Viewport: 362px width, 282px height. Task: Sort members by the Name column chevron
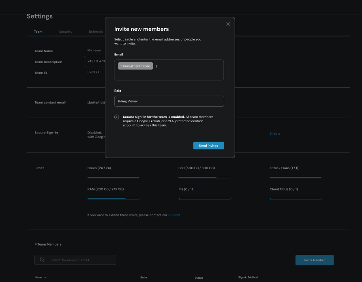(45, 278)
